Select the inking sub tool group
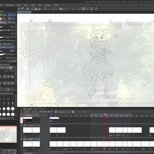The image size is (154, 154). (12, 22)
